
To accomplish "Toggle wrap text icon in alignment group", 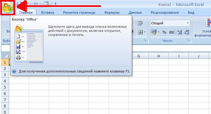I will click(140, 23).
